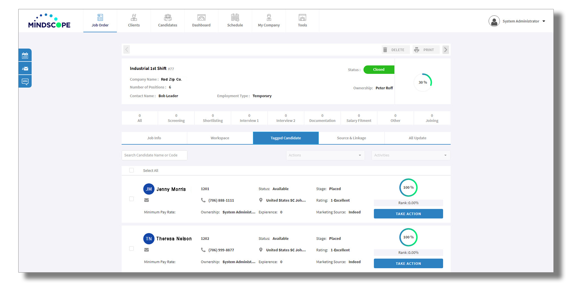Open the Schedule calendar icon

[235, 17]
